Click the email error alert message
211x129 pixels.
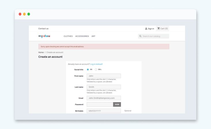point(104,46)
